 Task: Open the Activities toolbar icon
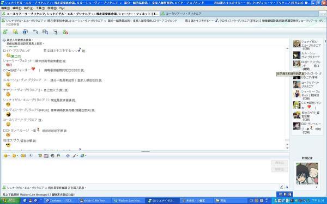pyautogui.click(x=45, y=32)
